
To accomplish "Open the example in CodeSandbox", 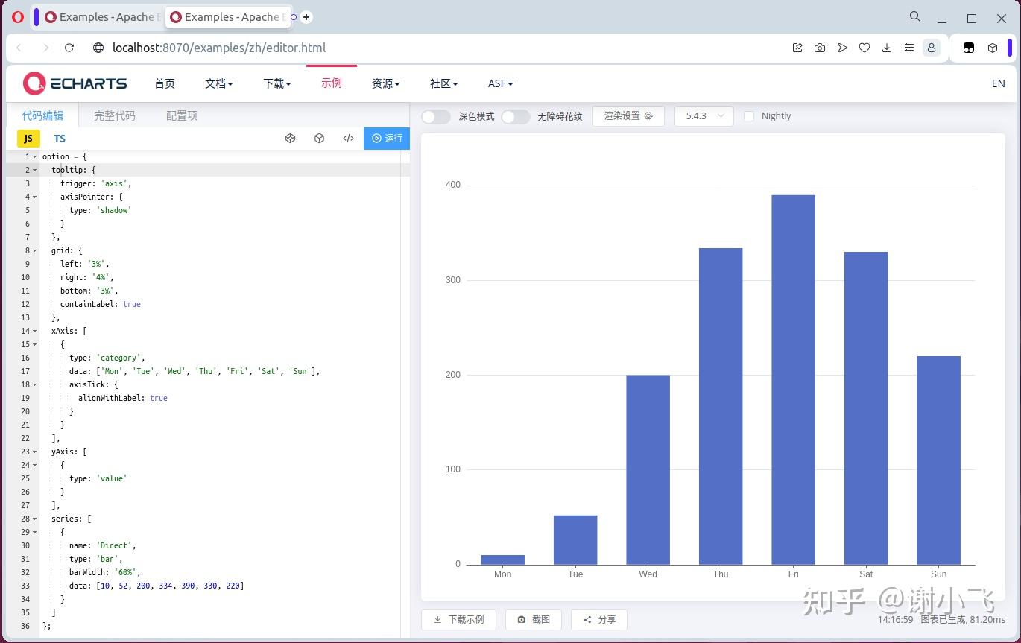I will click(319, 138).
